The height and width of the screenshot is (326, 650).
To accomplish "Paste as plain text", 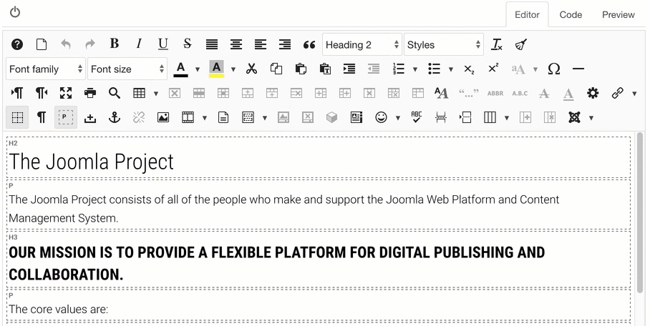I will point(325,69).
